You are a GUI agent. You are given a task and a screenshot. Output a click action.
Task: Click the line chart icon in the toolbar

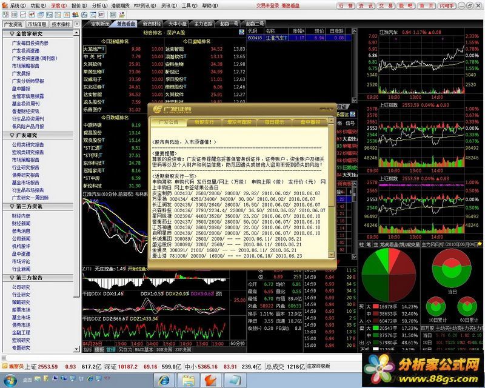[23, 15]
